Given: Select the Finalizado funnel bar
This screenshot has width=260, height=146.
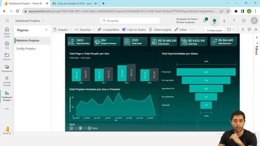Looking at the screenshot, I should pos(206,105).
